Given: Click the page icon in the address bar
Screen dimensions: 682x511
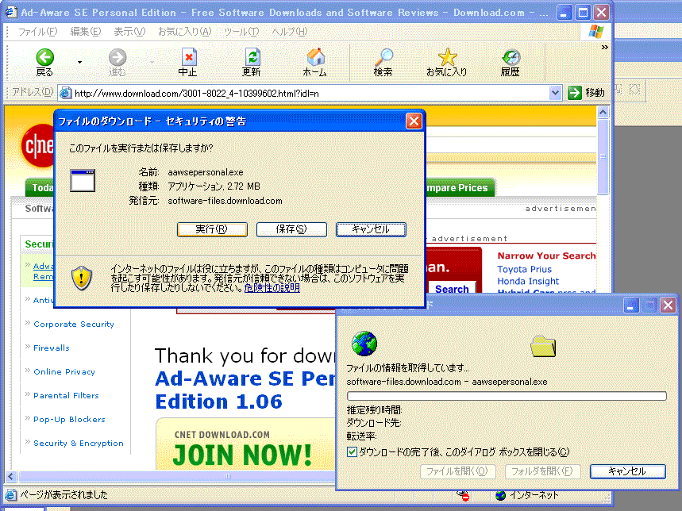Looking at the screenshot, I should point(65,93).
